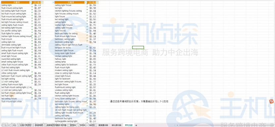Select the '12 inch flush mount ceiling light' cell
The image size is (275, 127).
[17, 70]
